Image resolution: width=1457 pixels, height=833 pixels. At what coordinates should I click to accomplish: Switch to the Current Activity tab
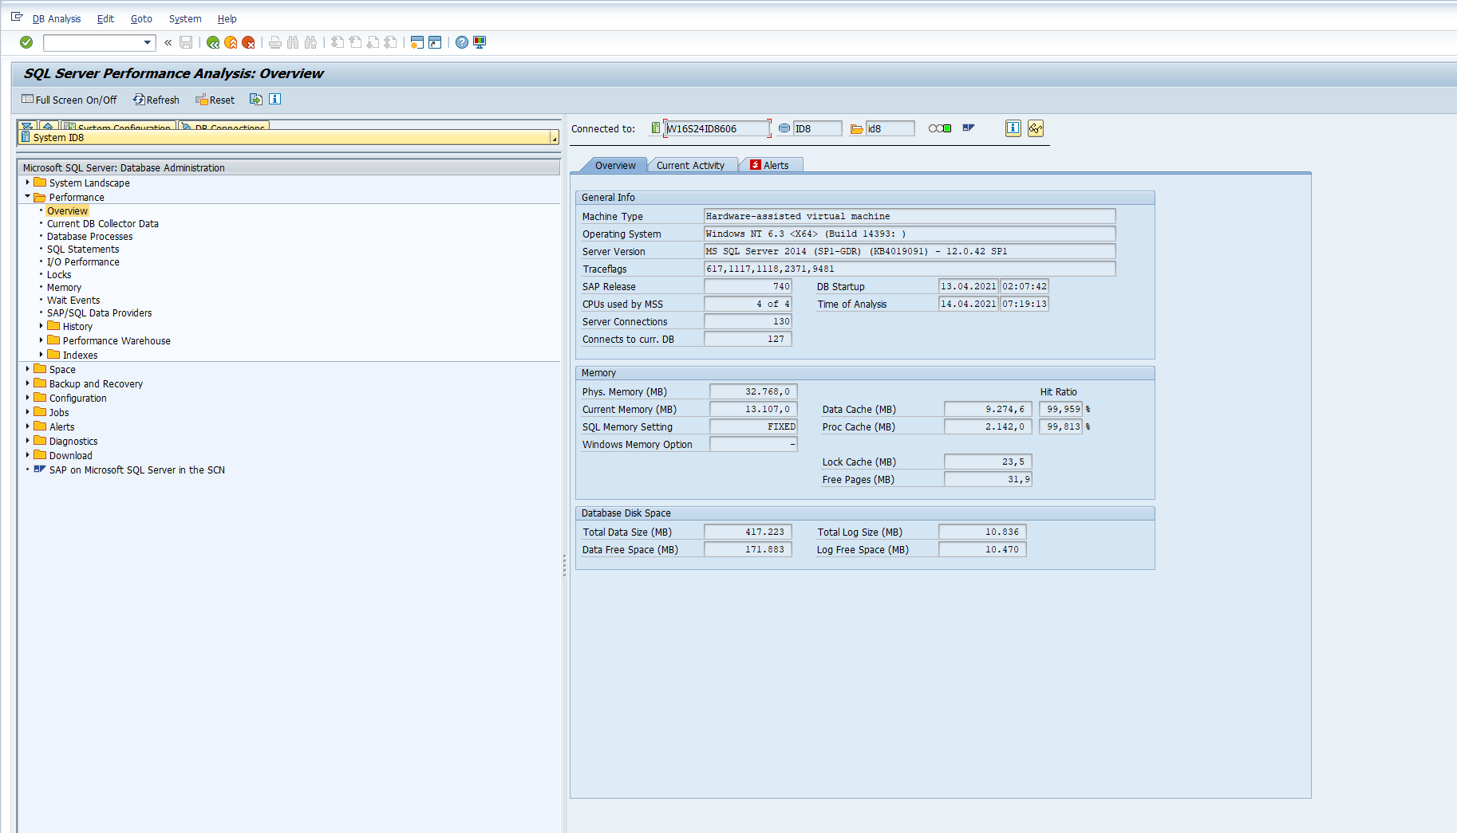[690, 165]
